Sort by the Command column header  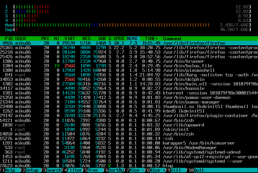tap(172, 38)
